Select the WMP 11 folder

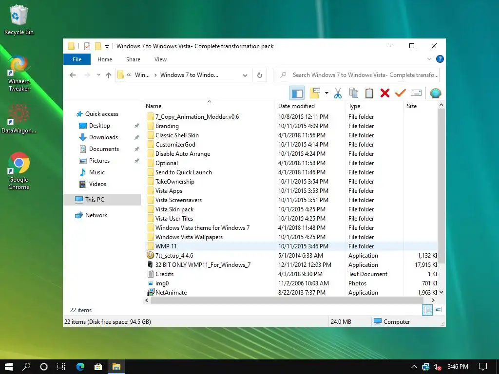click(291, 246)
